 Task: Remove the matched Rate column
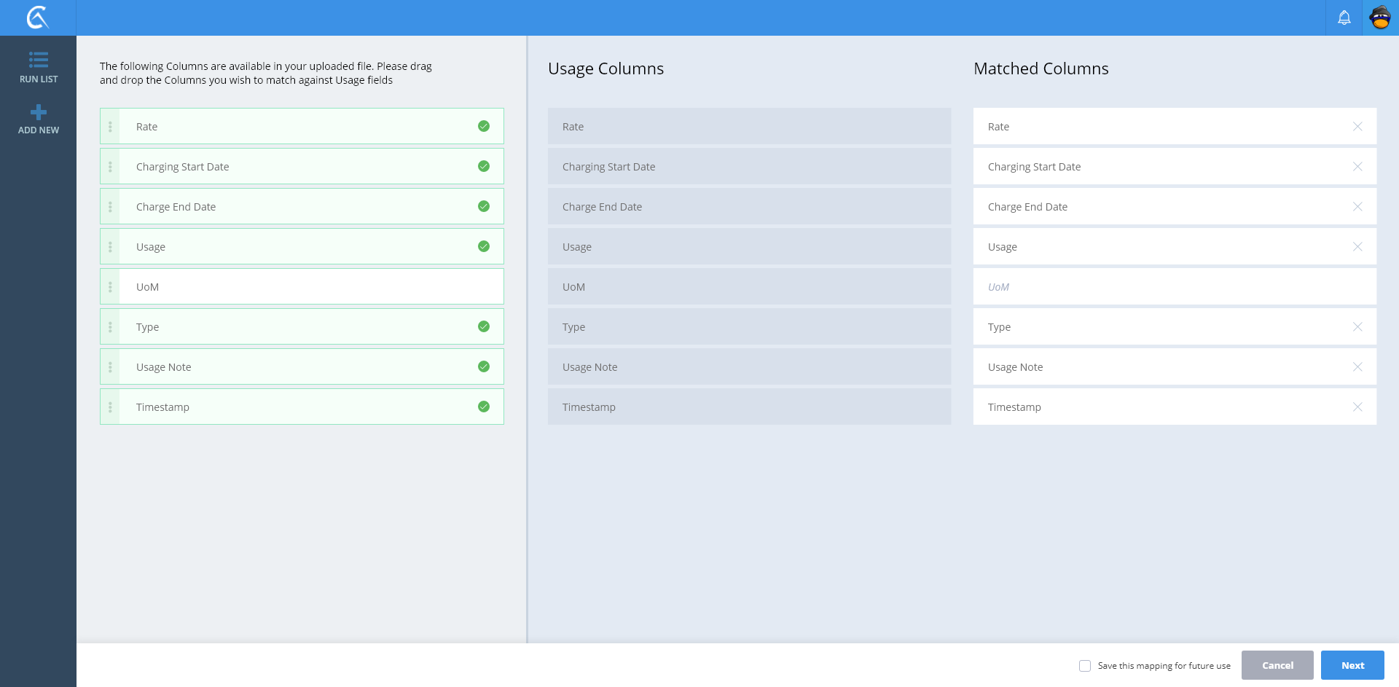pos(1357,127)
